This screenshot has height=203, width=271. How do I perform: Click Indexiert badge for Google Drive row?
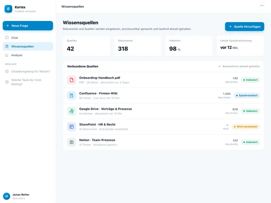[250, 111]
